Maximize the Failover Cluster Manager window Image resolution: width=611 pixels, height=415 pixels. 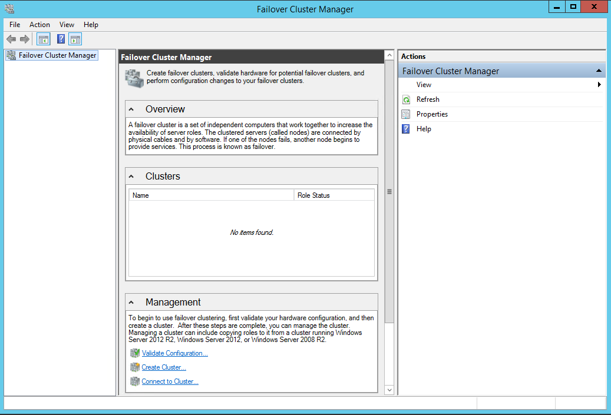tap(573, 7)
